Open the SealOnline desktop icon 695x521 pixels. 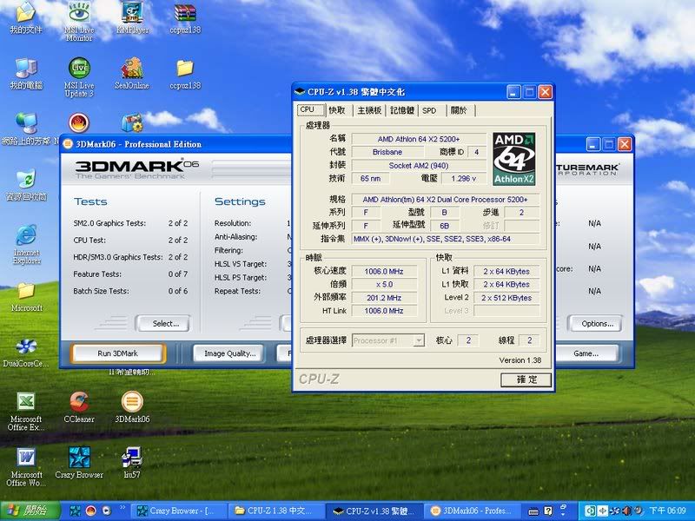[132, 69]
